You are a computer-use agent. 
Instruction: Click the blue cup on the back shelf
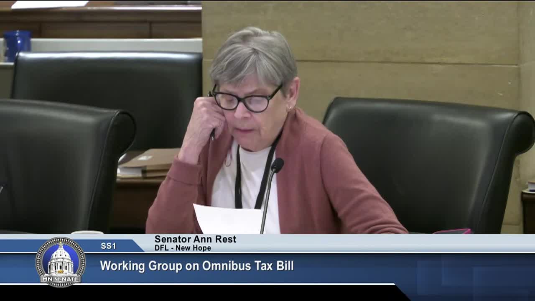(17, 43)
